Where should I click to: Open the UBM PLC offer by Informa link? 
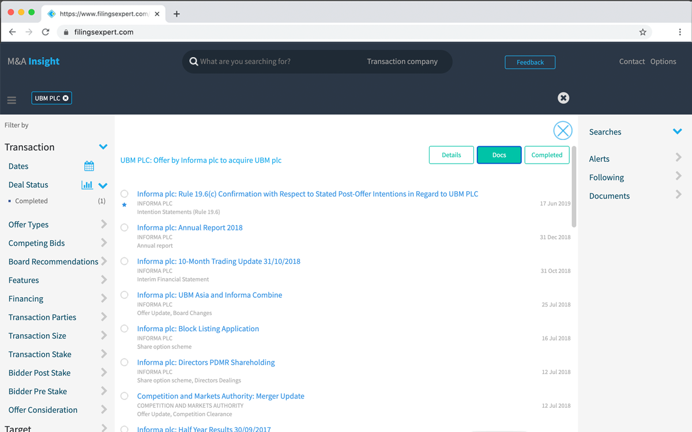tap(201, 160)
